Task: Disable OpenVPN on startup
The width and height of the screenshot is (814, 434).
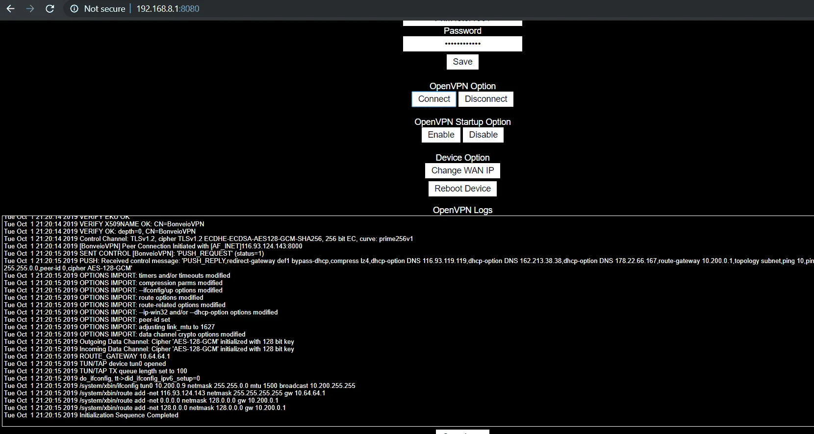Action: pos(483,135)
